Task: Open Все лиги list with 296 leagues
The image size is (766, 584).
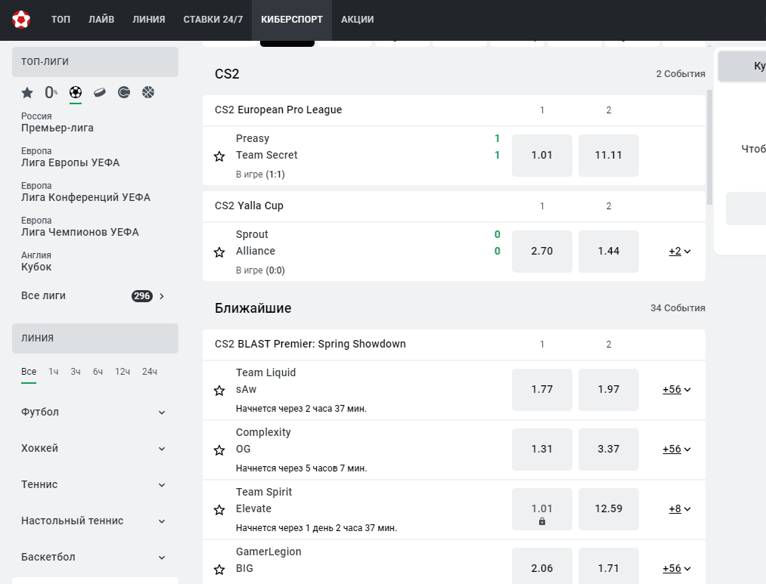Action: pos(95,295)
